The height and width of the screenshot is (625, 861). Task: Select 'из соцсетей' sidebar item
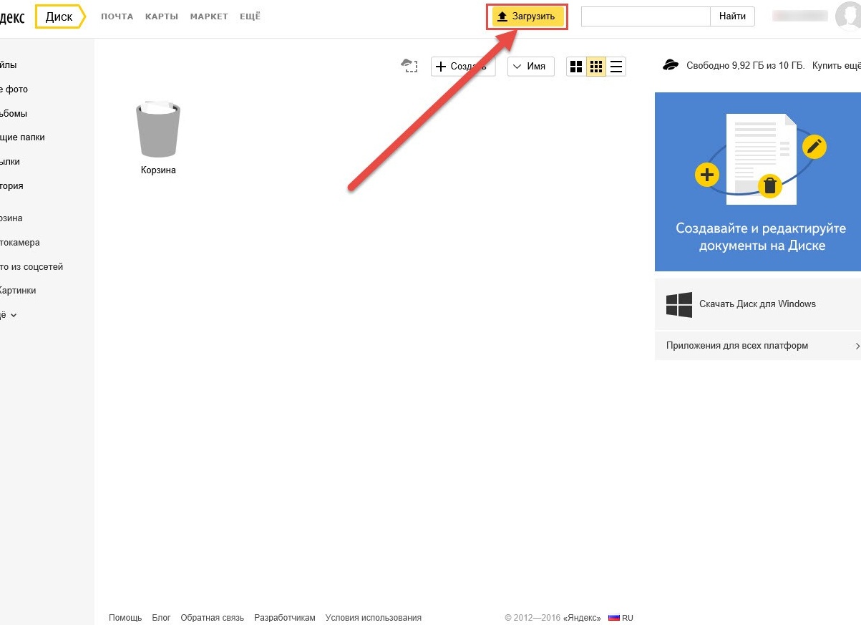31,267
